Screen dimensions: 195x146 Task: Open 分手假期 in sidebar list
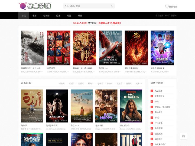click(158, 128)
